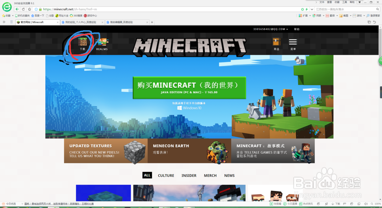Click the browser back arrow
Screen dimensions: 382x208
17,9
